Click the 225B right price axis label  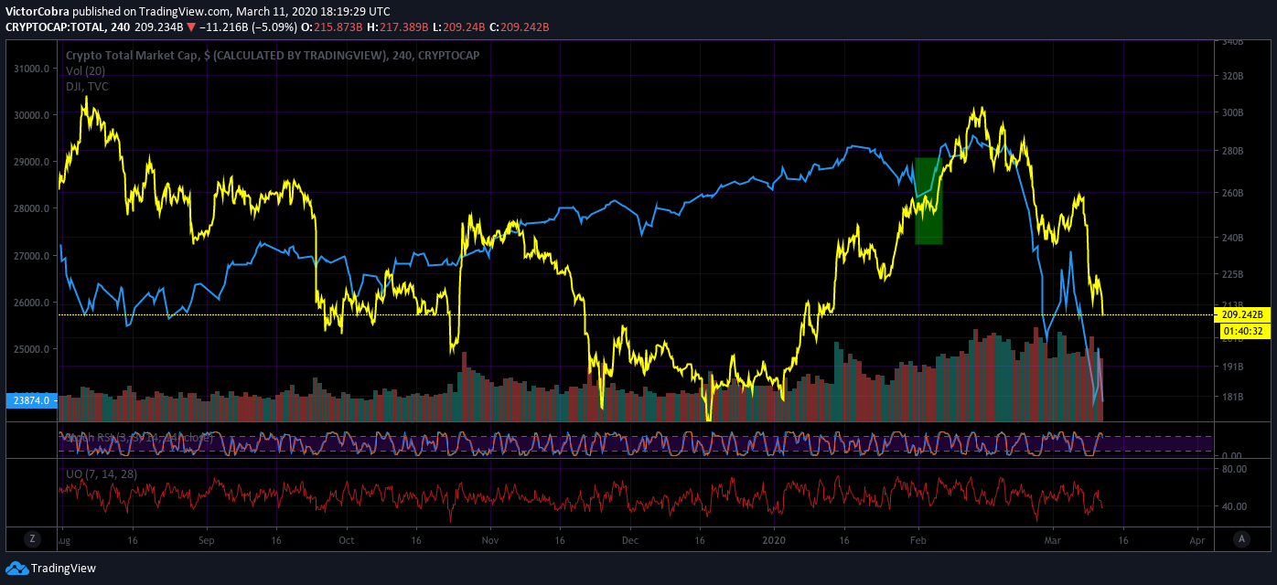coord(1232,274)
